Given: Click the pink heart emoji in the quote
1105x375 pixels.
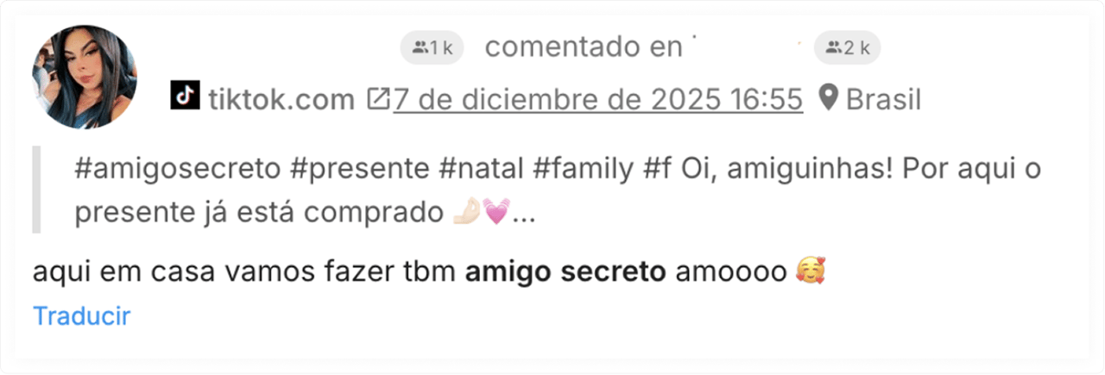Looking at the screenshot, I should point(496,211).
